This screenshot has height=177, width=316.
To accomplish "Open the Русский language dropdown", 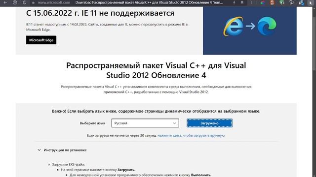I will tap(145, 123).
